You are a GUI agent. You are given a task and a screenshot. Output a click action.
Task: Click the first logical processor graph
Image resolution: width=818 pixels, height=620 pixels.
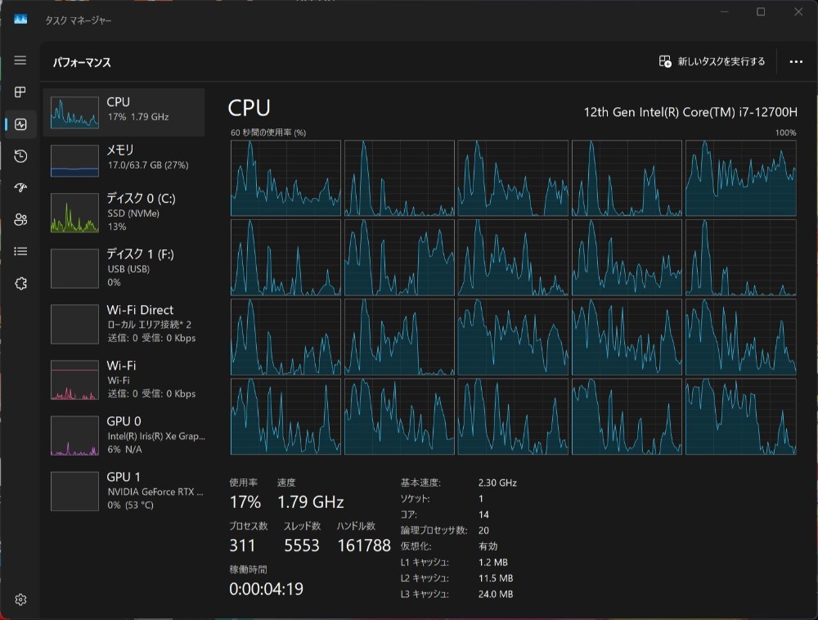pyautogui.click(x=285, y=177)
